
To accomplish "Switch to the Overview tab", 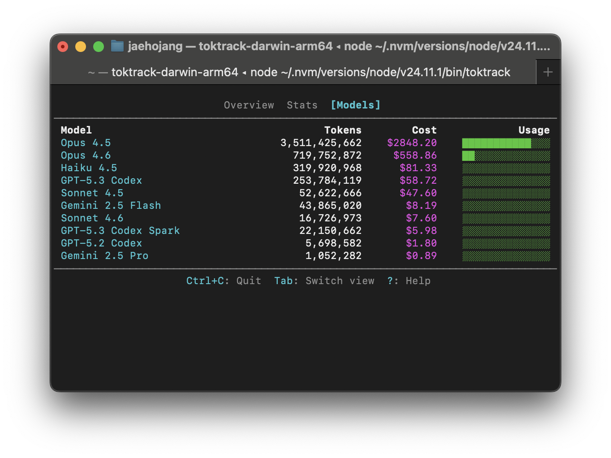I will tap(249, 105).
